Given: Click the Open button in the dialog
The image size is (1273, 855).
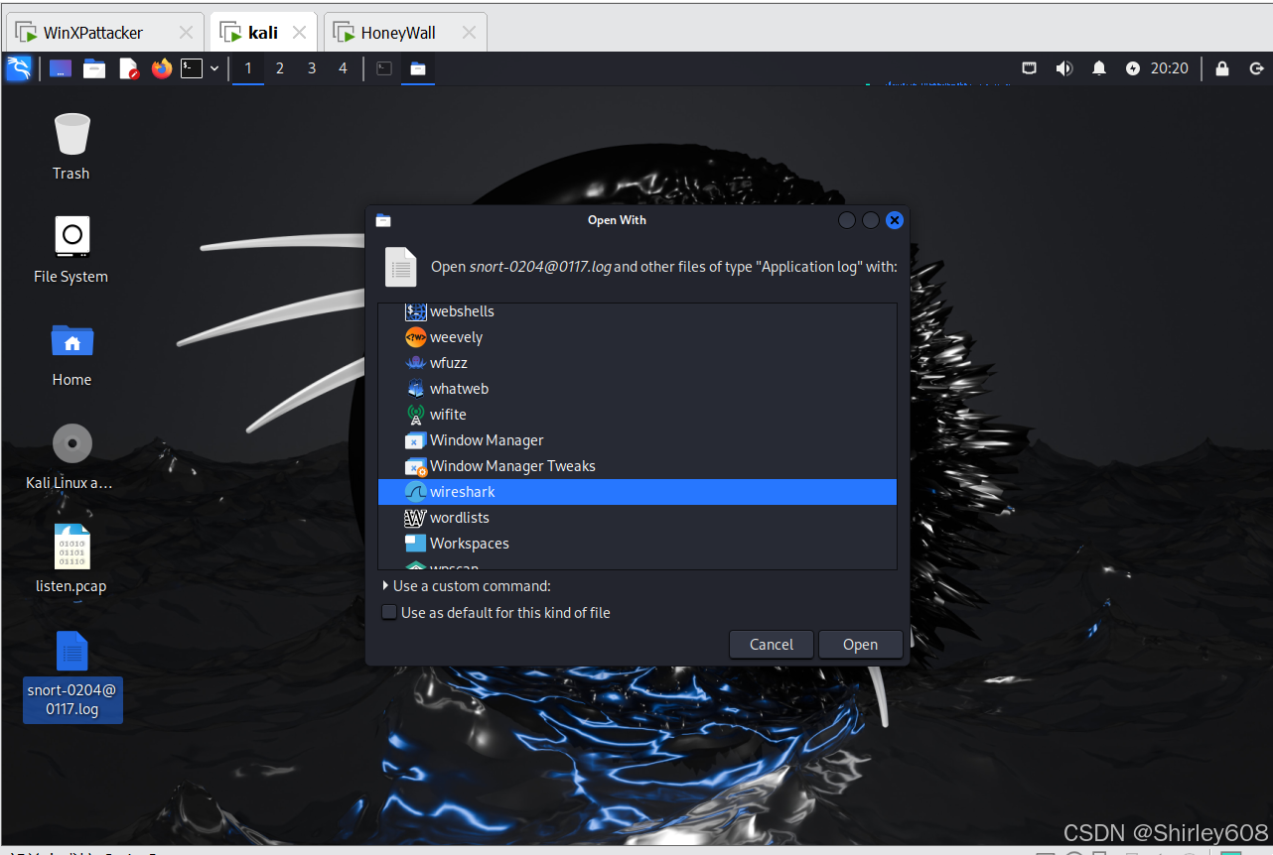Looking at the screenshot, I should tap(861, 645).
